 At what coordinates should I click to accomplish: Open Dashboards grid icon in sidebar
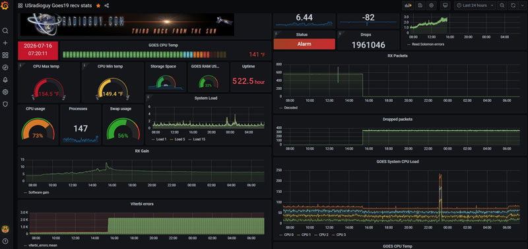pyautogui.click(x=5, y=55)
